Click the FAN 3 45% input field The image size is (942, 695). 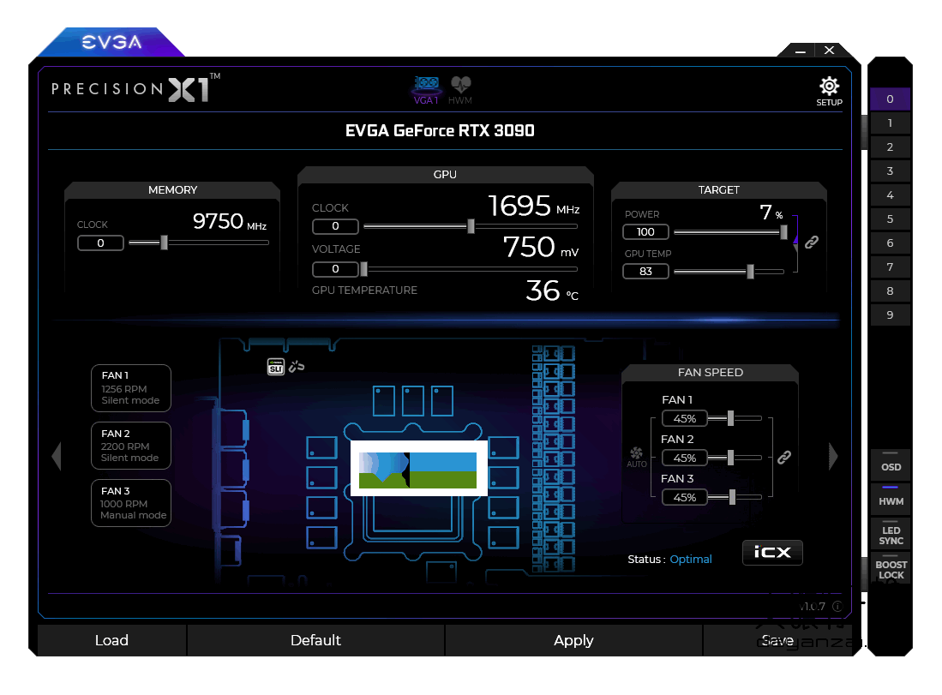684,497
